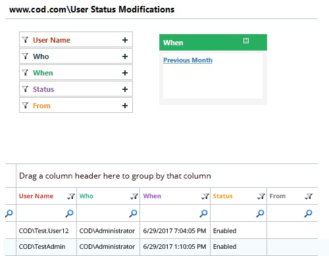Select the COD\Test.User12 row
Image resolution: width=329 pixels, height=256 pixels.
pyautogui.click(x=161, y=230)
